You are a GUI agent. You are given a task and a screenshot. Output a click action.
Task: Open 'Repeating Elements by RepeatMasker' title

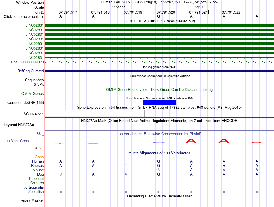tap(159, 196)
